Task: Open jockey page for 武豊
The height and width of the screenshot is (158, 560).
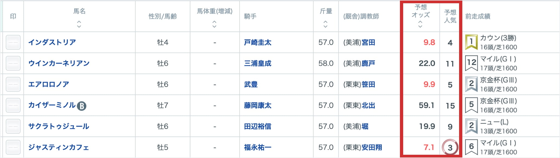Action: 251,84
